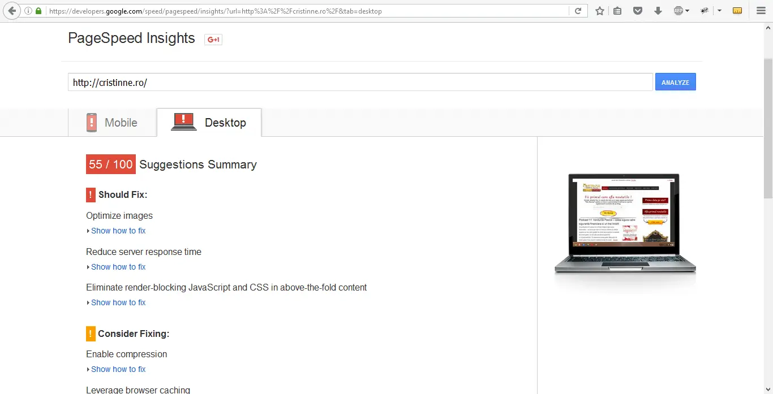Click the browser address bar

click(x=308, y=11)
